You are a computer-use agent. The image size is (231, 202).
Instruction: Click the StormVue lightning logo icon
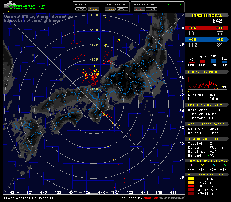pyautogui.click(x=8, y=6)
